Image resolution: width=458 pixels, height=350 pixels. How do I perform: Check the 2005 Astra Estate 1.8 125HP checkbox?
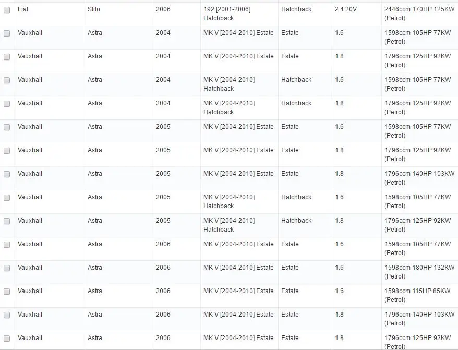coord(7,151)
